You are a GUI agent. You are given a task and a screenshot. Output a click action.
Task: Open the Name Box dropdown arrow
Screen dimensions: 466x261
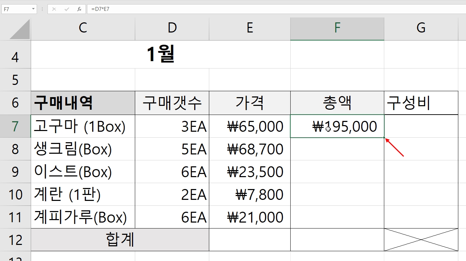coord(34,9)
